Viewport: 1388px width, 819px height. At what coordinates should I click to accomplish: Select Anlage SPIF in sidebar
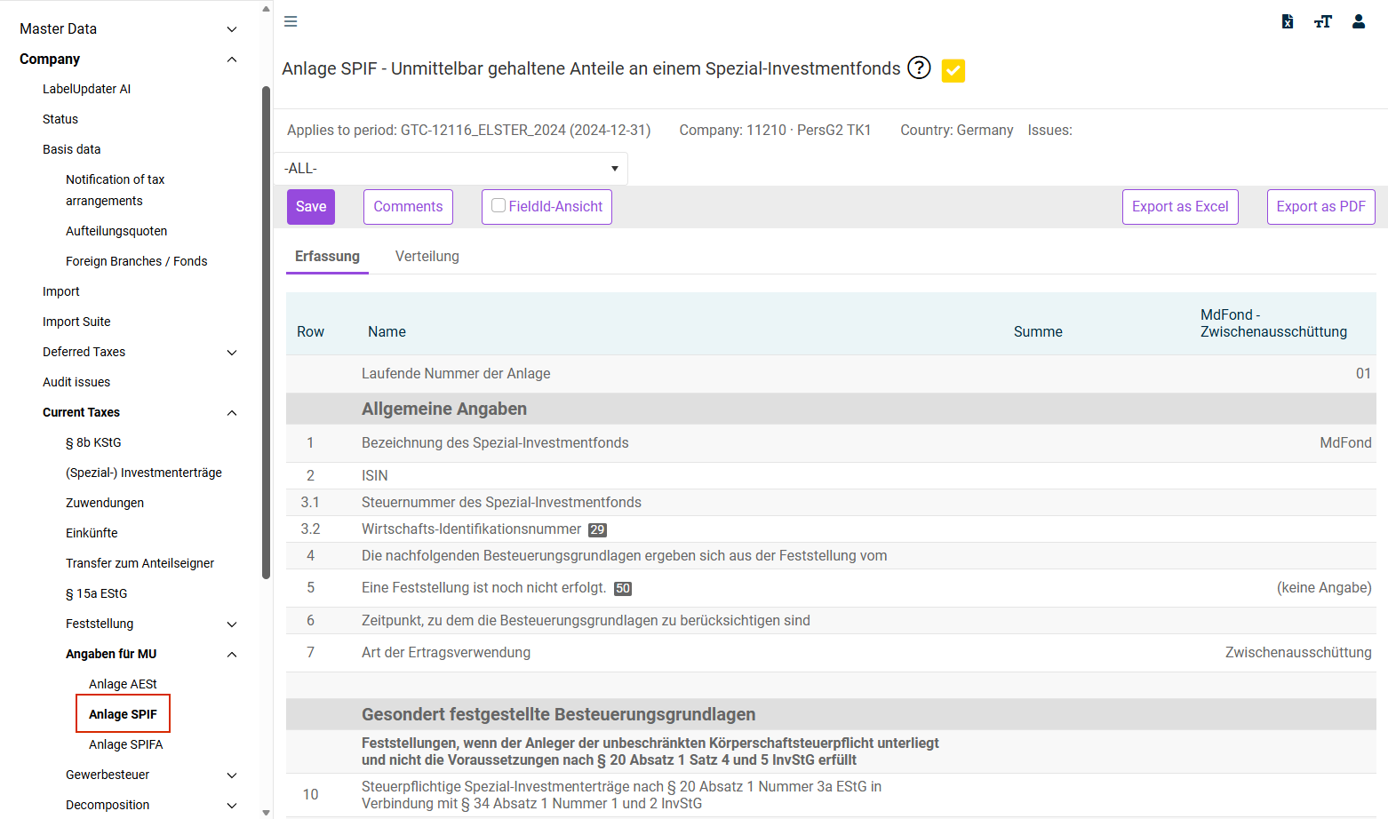123,714
